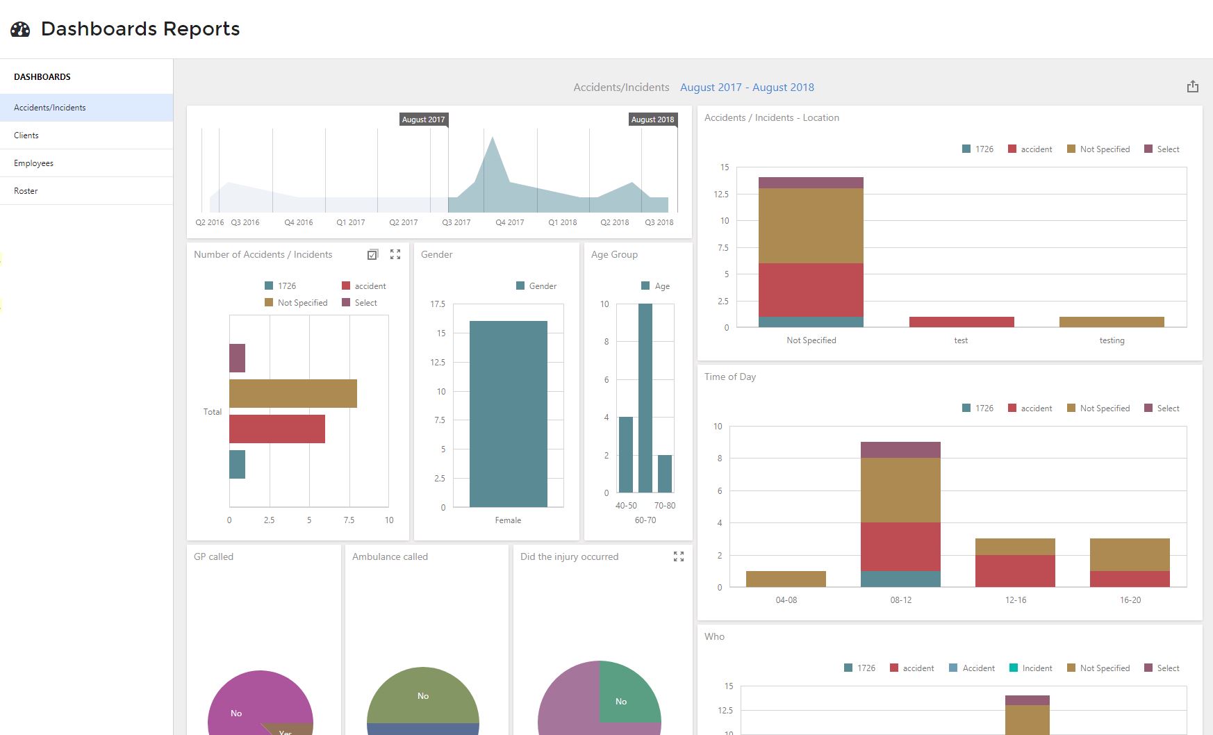
Task: Open the Accidents/Incidents dashboard in sidebar
Action: [x=86, y=108]
